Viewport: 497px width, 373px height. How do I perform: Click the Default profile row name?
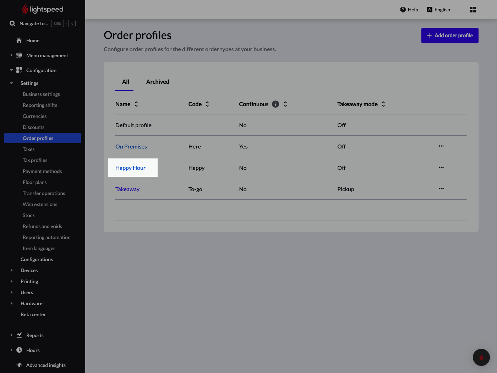(133, 125)
